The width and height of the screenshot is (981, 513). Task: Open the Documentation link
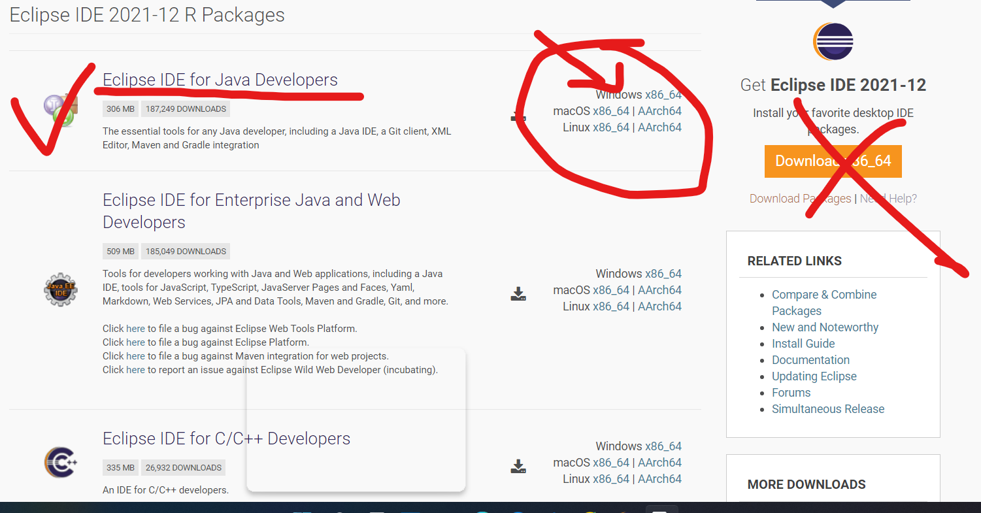(x=810, y=360)
